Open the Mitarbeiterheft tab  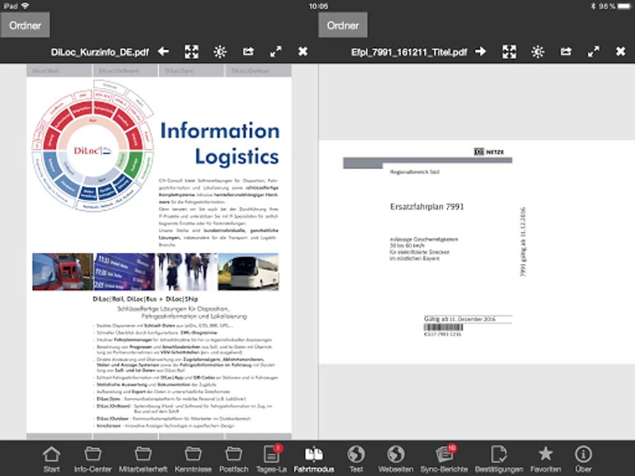click(x=143, y=459)
